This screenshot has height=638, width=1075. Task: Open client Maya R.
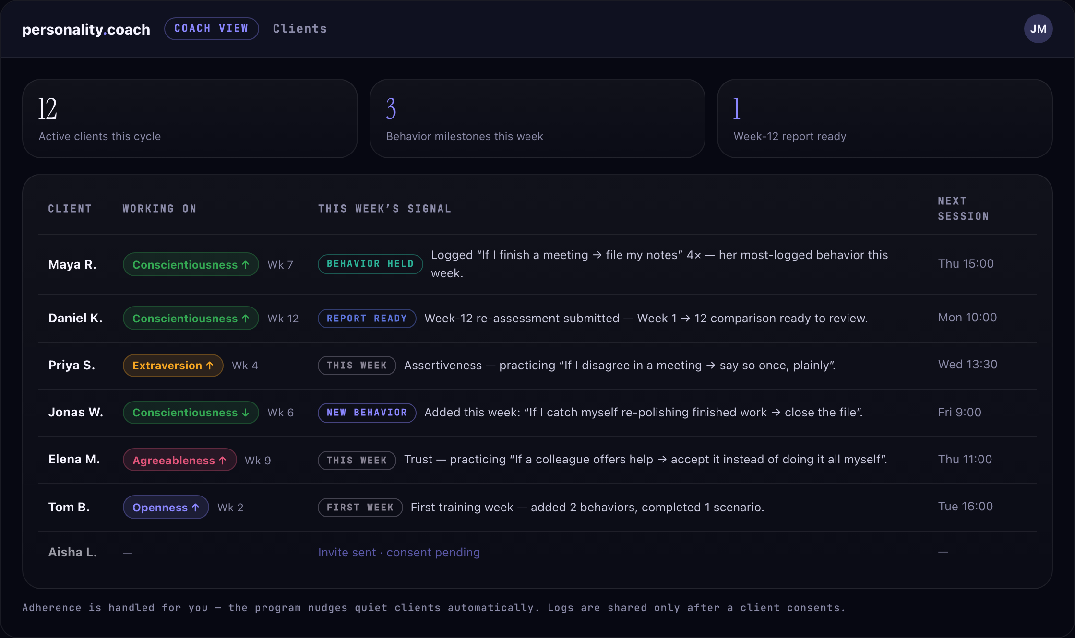(x=72, y=264)
